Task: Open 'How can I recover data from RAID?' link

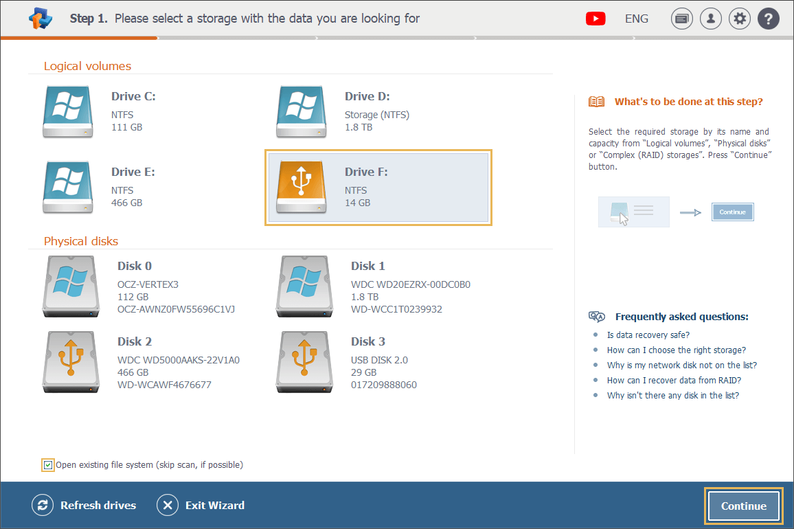Action: (674, 381)
